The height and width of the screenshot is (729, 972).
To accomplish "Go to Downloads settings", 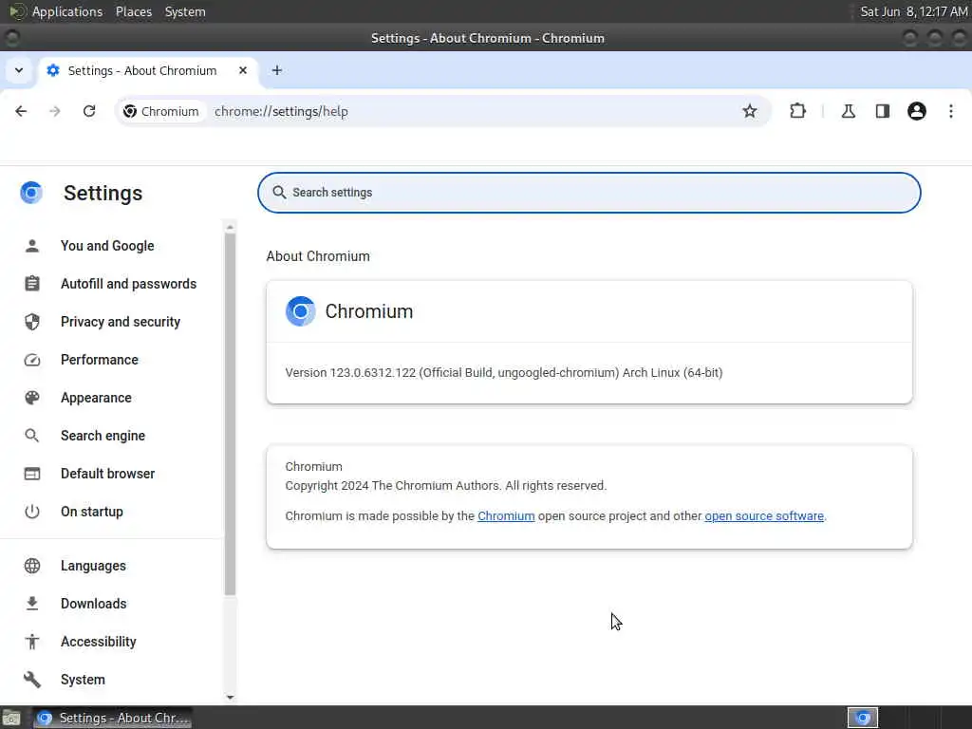I will 94,604.
